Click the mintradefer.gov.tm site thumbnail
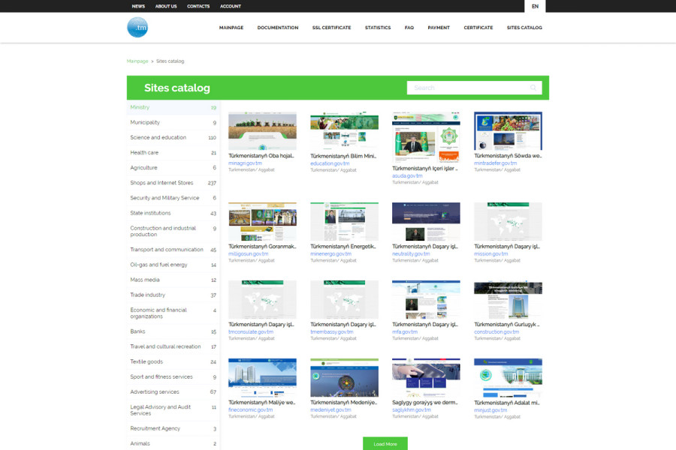The image size is (676, 450). pos(508,131)
